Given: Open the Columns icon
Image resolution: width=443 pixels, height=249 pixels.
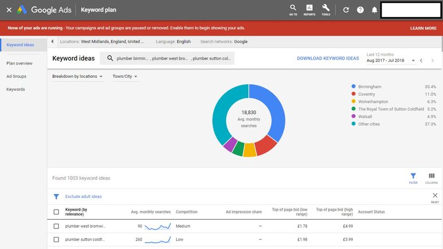Looking at the screenshot, I should click(x=432, y=178).
